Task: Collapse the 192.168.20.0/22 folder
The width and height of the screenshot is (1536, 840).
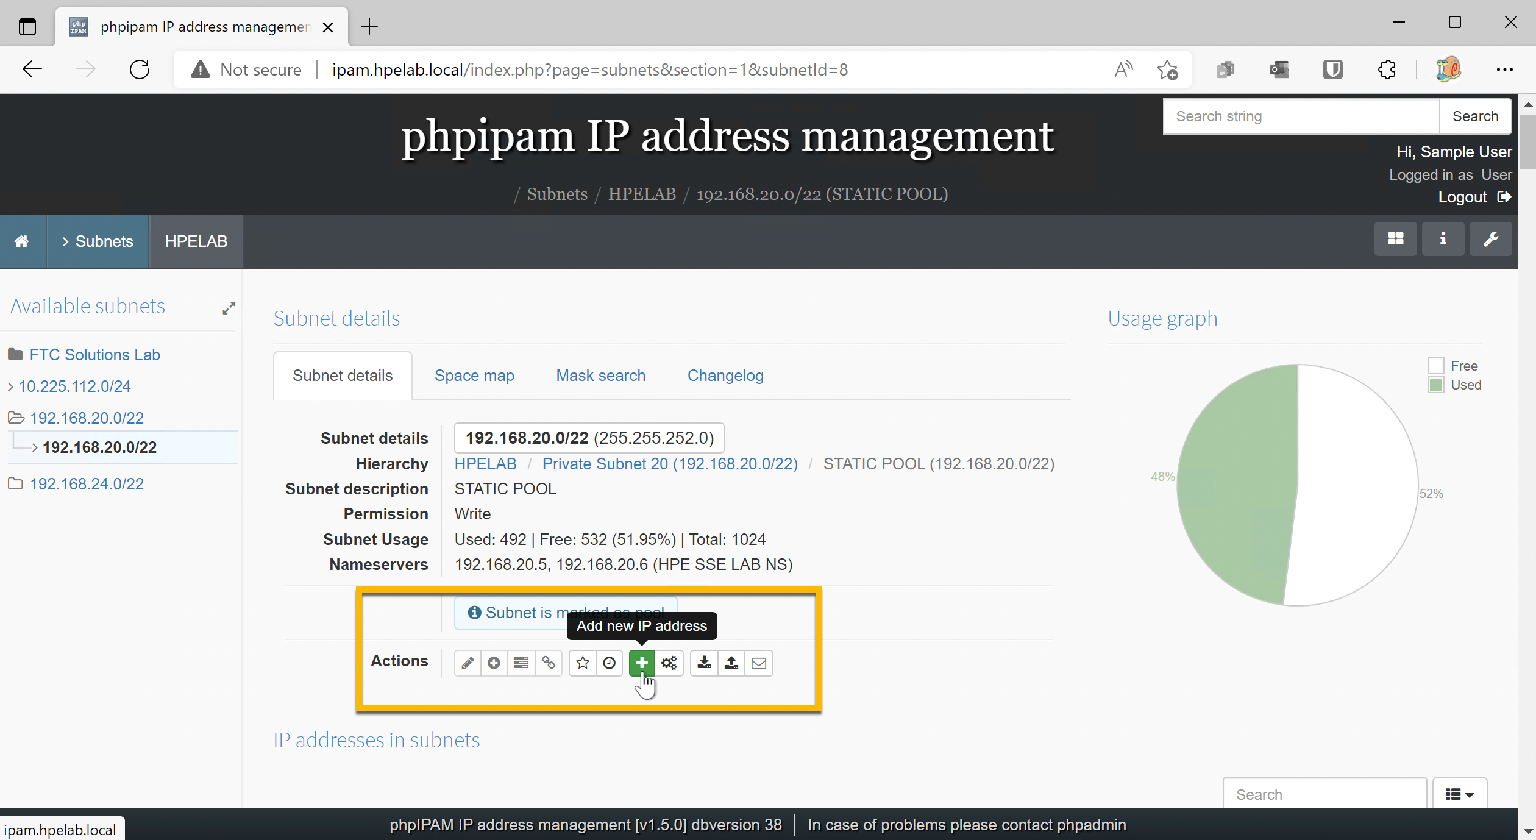Action: coord(16,418)
